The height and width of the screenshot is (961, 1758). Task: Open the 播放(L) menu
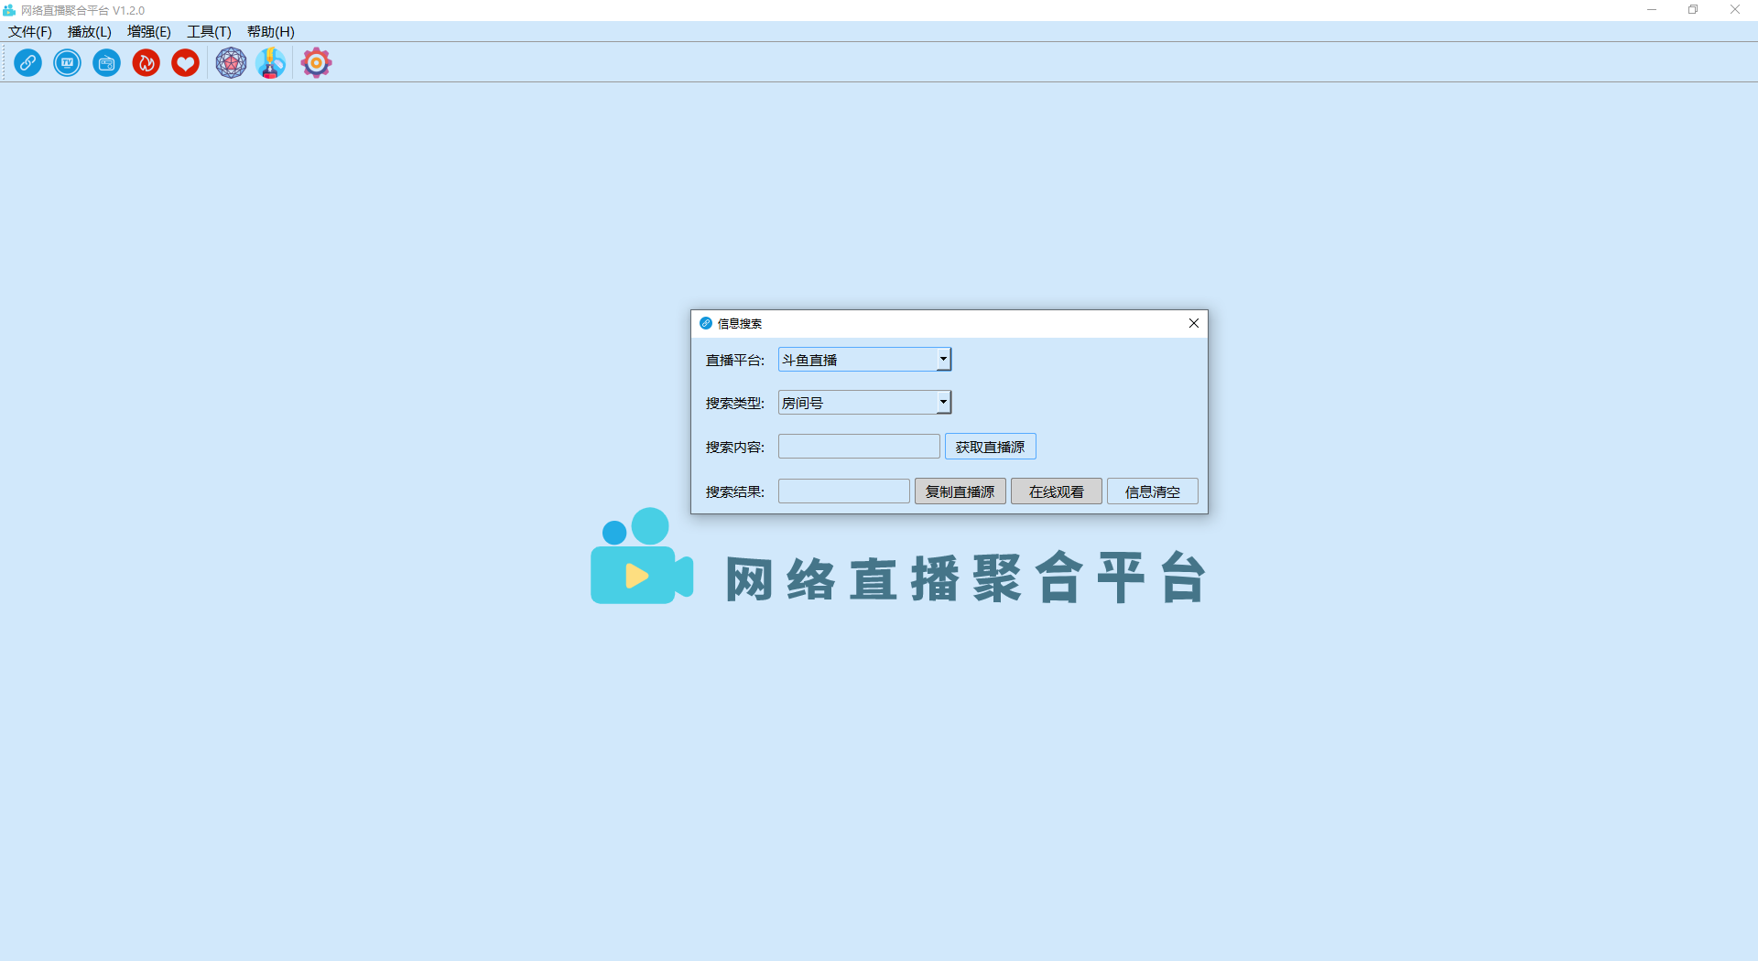click(x=90, y=32)
